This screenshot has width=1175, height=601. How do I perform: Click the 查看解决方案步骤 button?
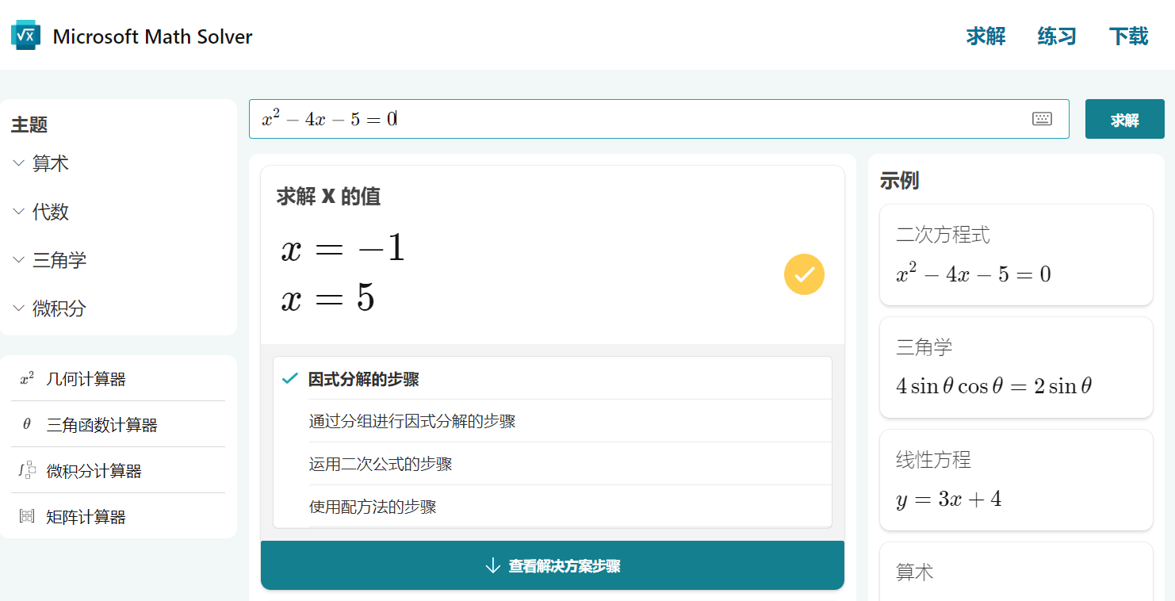point(553,565)
